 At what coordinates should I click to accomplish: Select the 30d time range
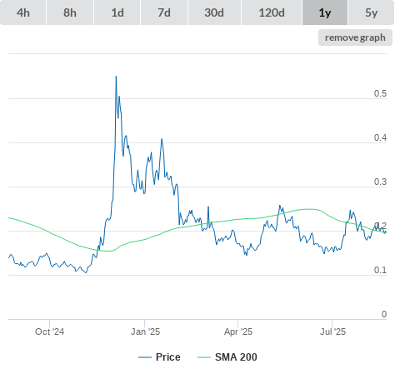[x=214, y=12]
